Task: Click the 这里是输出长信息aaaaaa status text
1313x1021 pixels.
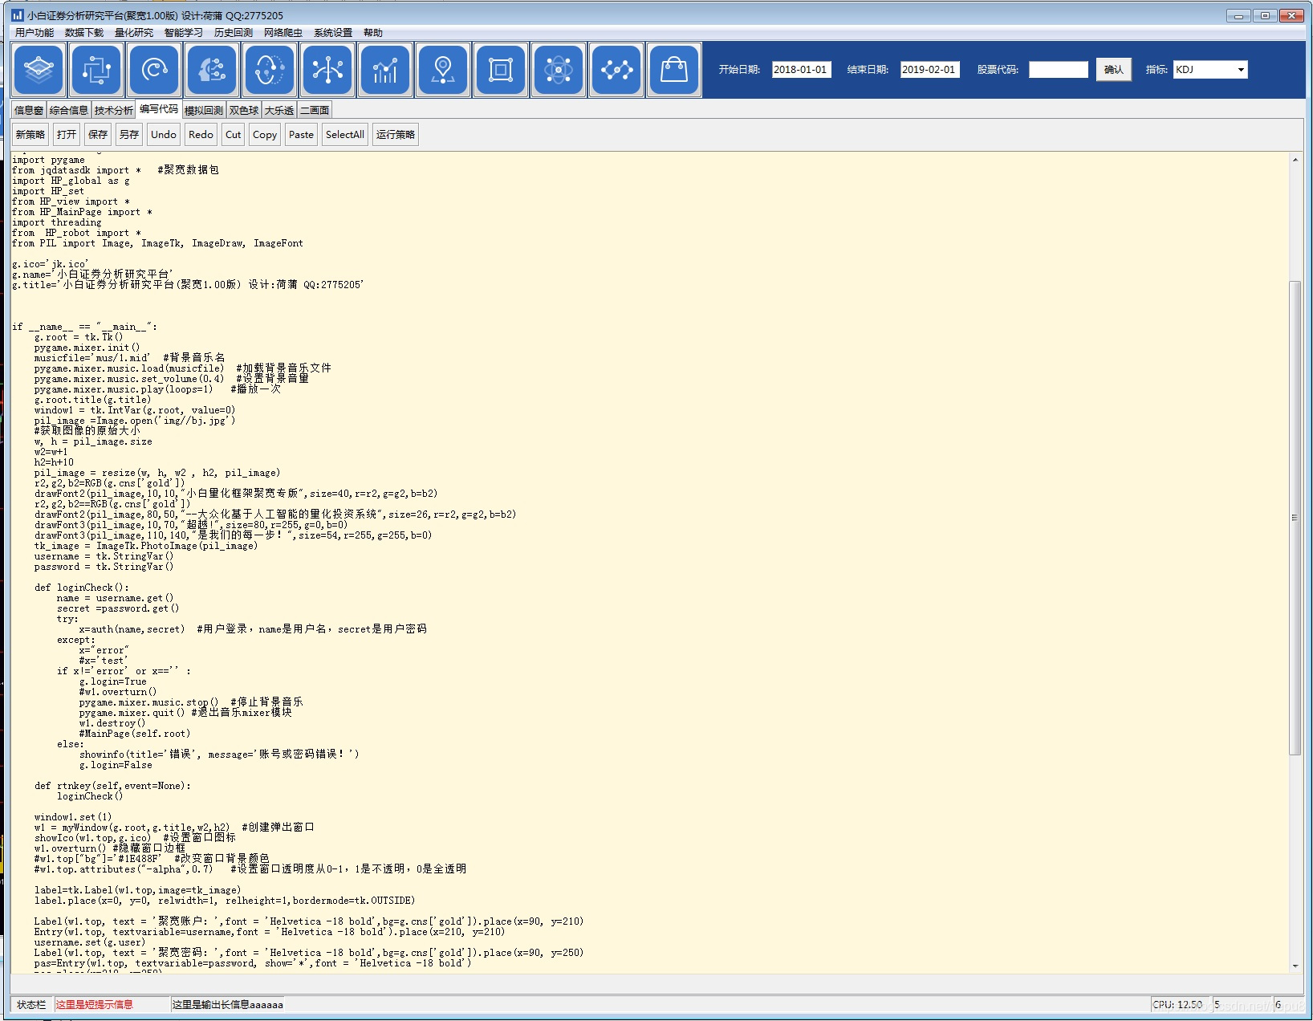Action: tap(228, 1005)
